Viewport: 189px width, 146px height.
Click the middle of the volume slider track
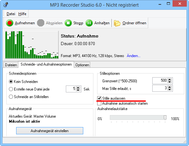click(x=138, y=118)
